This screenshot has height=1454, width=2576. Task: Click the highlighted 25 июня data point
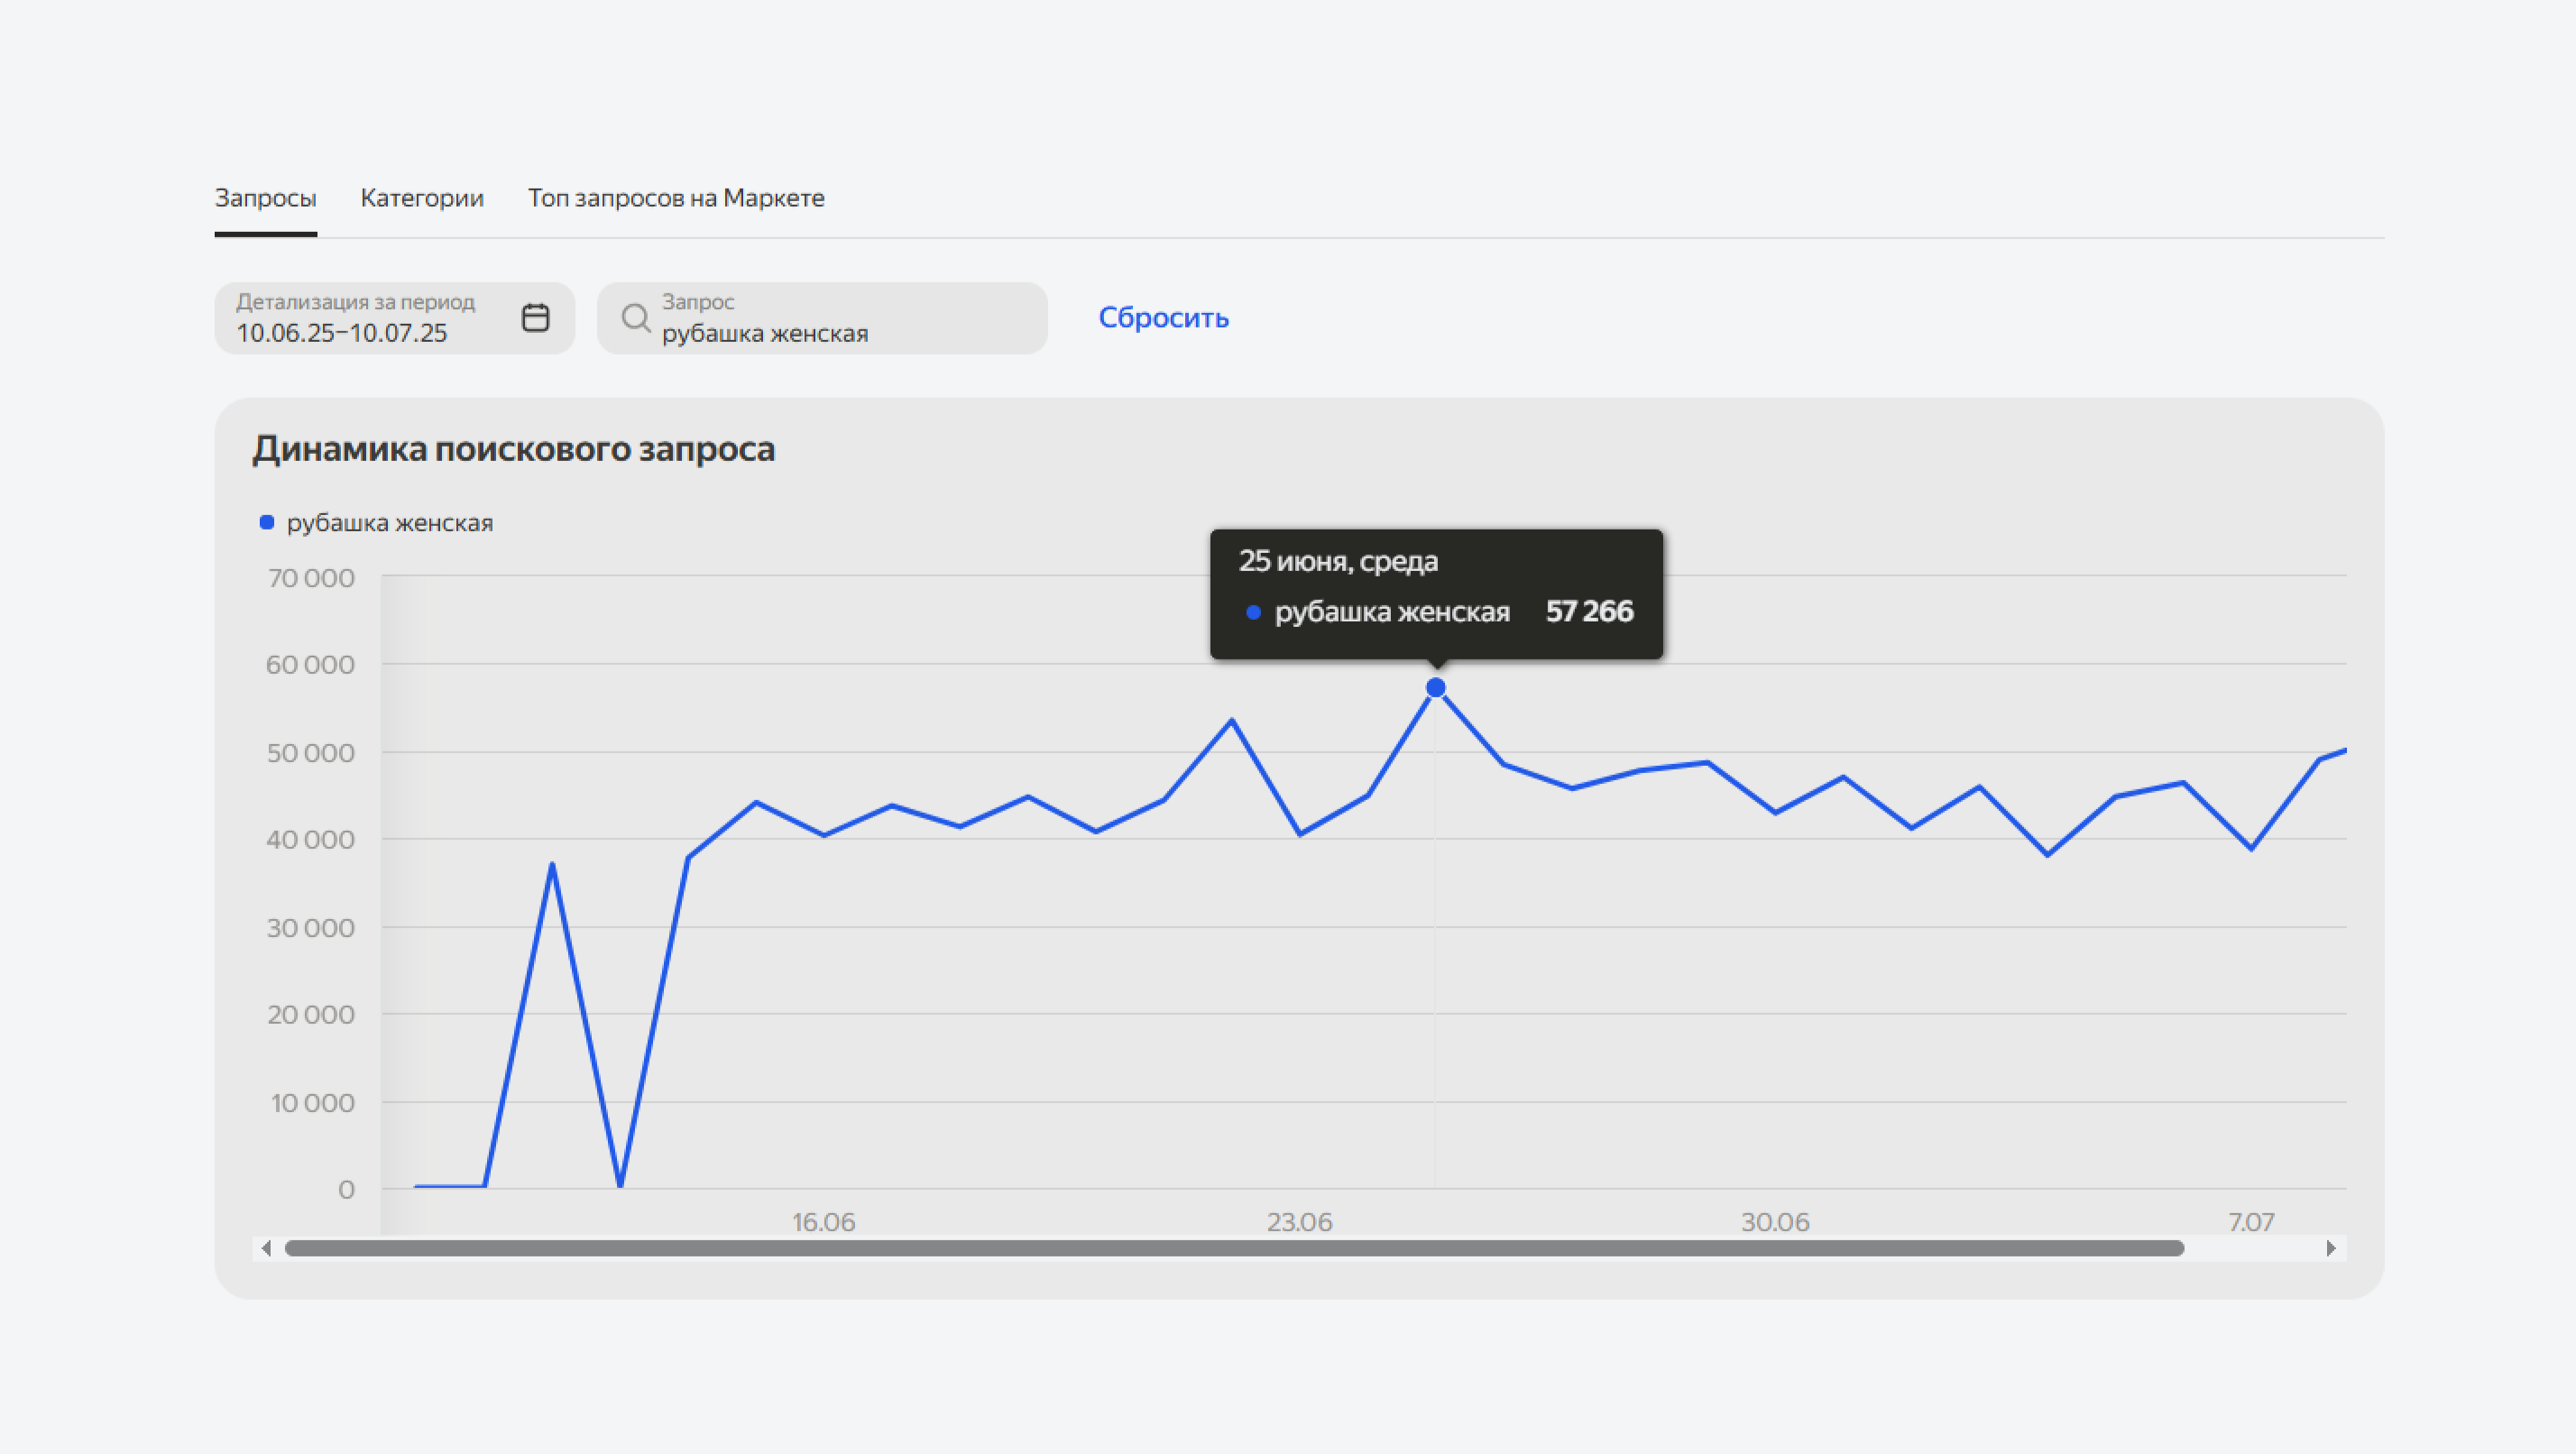click(1435, 688)
